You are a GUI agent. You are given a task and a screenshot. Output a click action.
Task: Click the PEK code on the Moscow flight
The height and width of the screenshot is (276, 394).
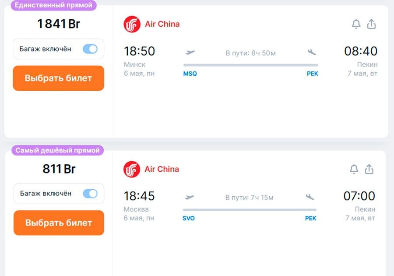tap(310, 218)
